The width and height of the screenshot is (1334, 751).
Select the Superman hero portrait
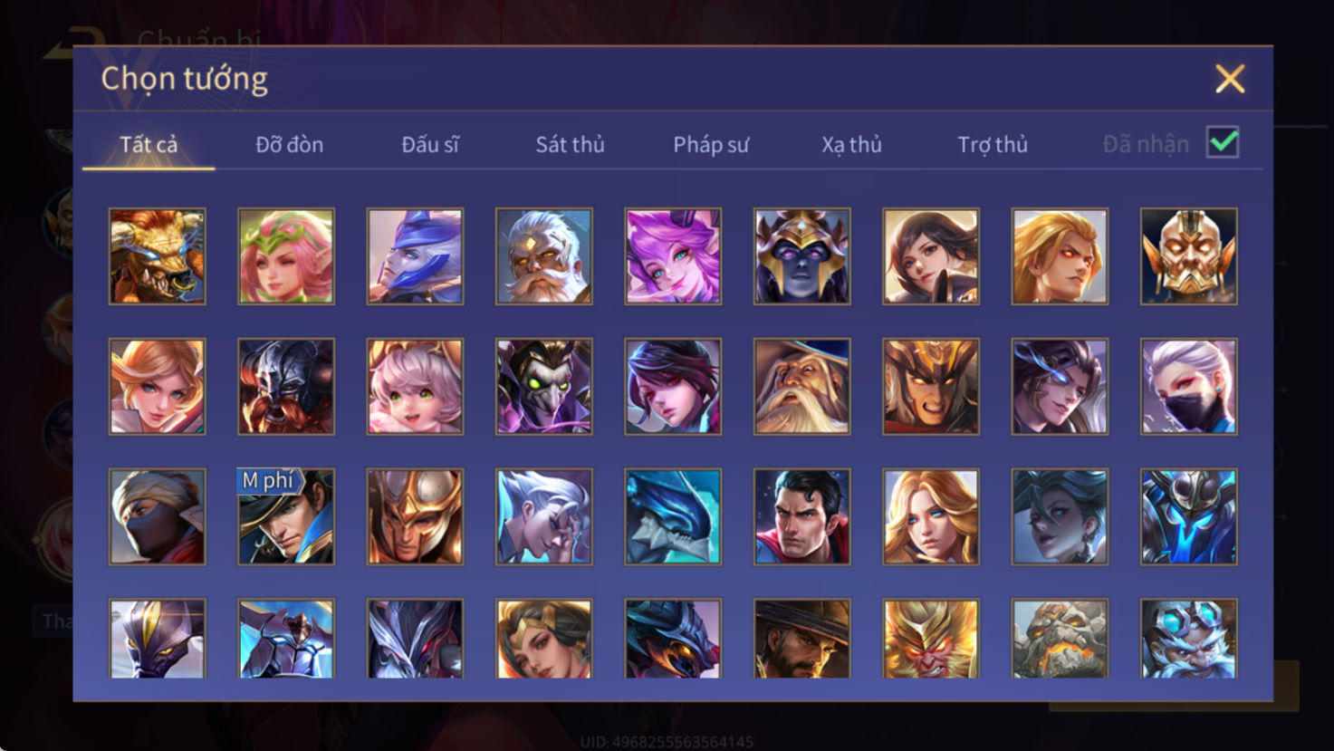tap(801, 516)
